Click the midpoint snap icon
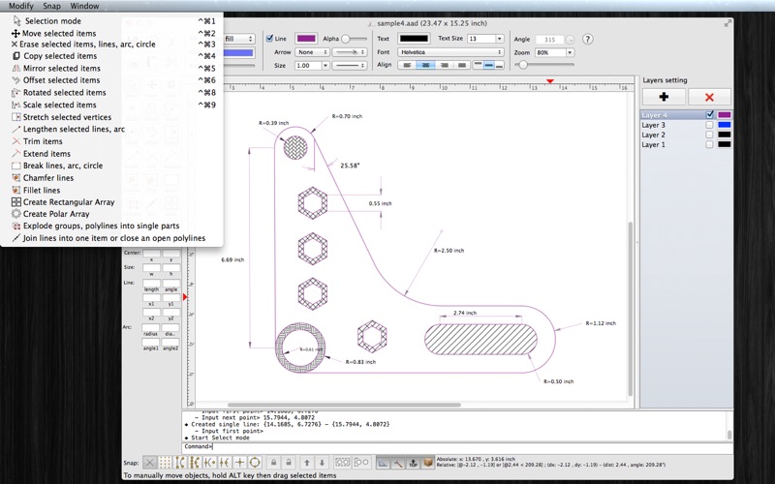Screen dimensions: 775x484 (195, 463)
